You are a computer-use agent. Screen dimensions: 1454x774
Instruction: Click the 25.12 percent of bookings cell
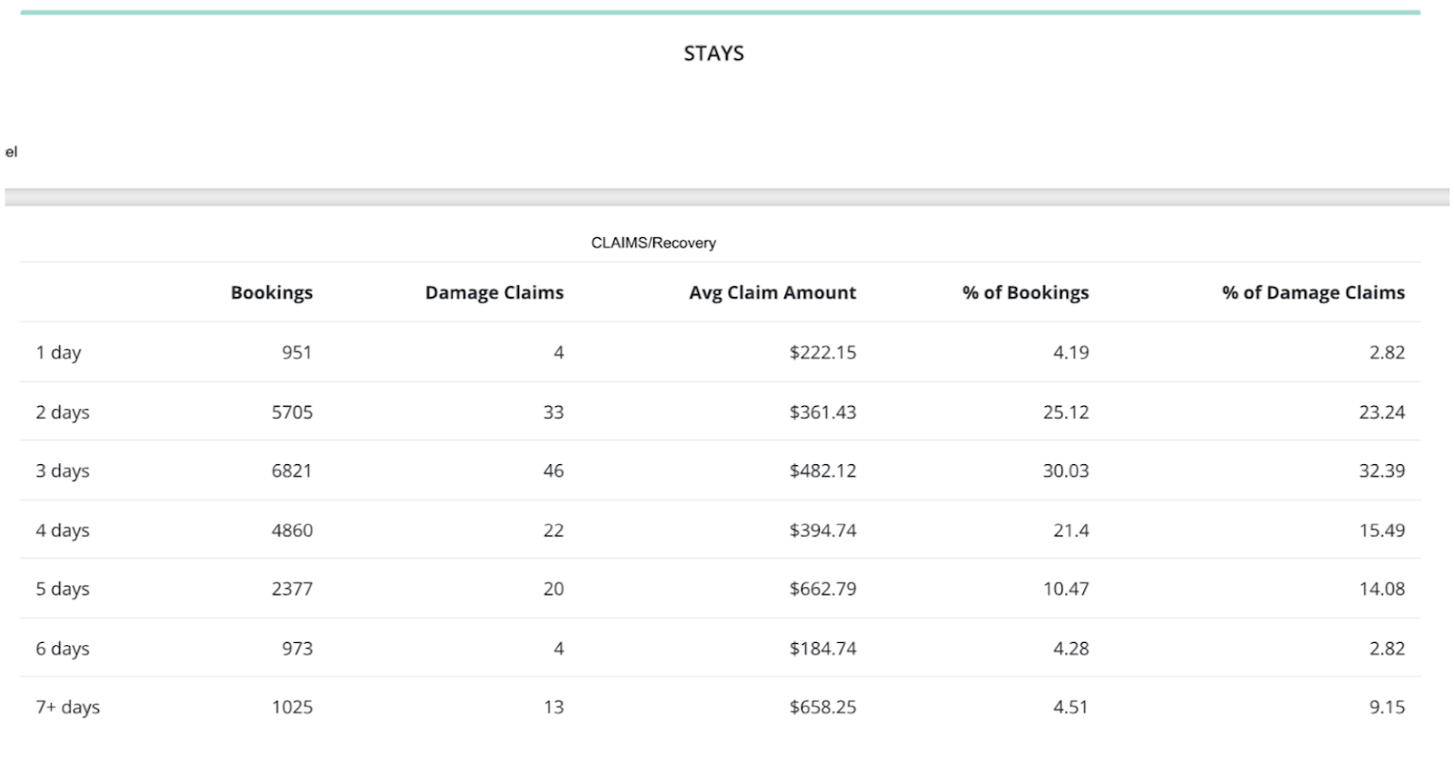[1065, 412]
